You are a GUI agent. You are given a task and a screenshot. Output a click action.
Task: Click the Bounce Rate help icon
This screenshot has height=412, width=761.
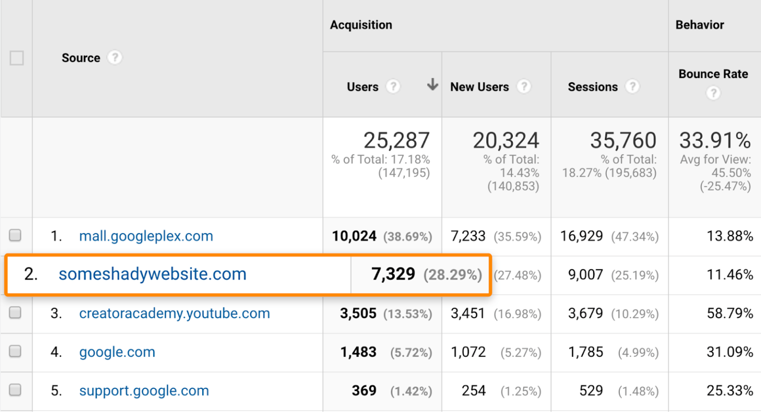pyautogui.click(x=713, y=93)
